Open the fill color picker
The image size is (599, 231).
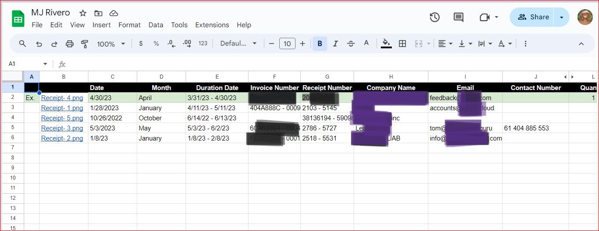coord(386,43)
